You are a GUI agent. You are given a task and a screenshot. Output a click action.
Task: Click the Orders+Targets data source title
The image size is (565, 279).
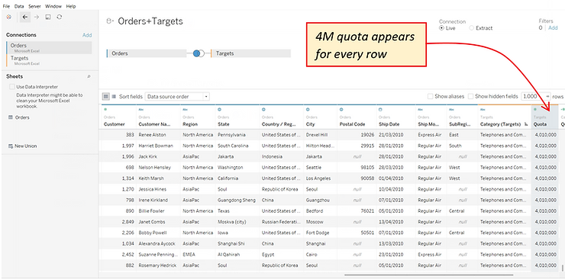(150, 21)
